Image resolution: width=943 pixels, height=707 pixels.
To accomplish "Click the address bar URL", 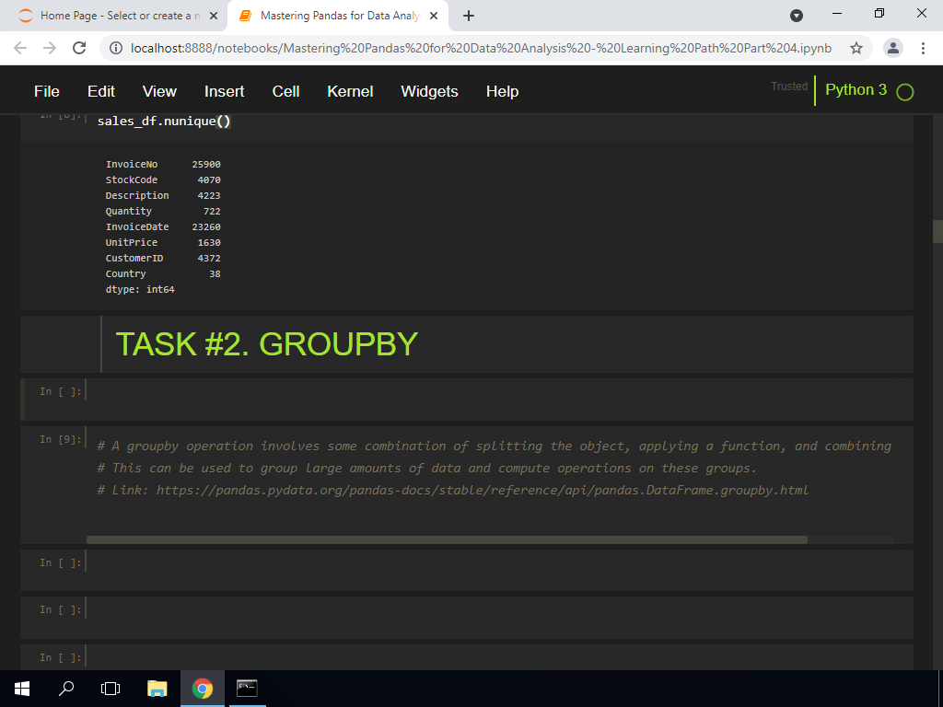I will [x=481, y=48].
